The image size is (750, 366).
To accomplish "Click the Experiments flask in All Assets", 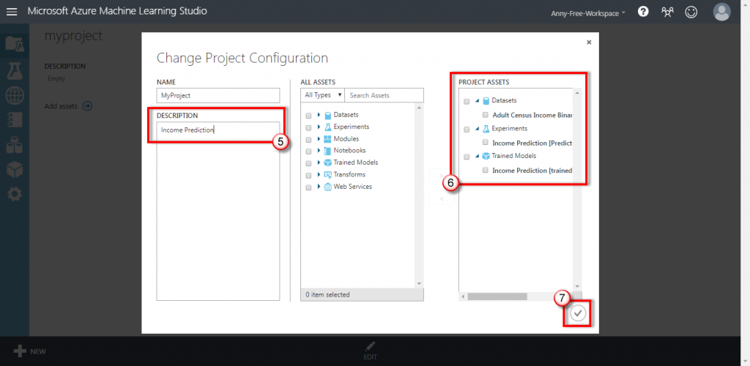I will pyautogui.click(x=327, y=127).
